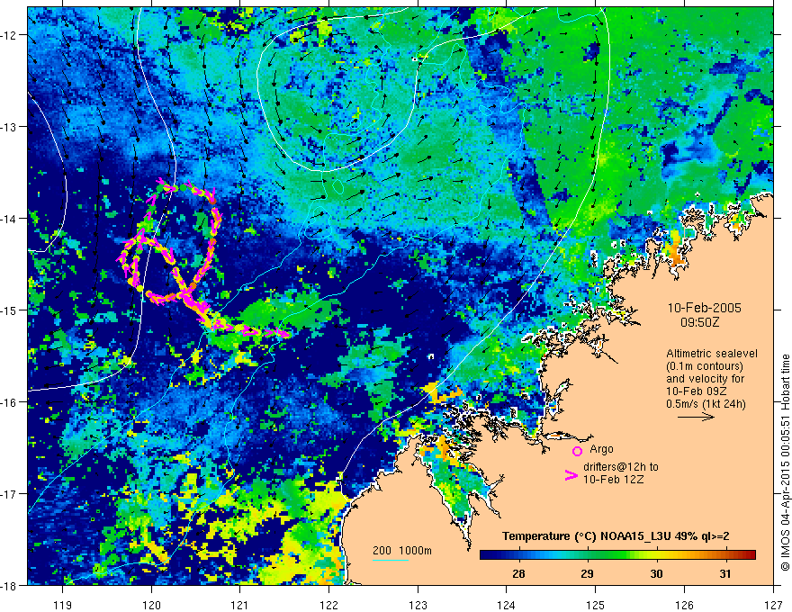
Task: Click the color bar tick label 28
Action: (518, 573)
